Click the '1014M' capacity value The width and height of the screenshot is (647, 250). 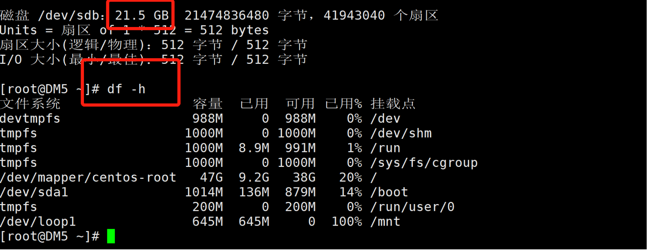click(x=204, y=192)
